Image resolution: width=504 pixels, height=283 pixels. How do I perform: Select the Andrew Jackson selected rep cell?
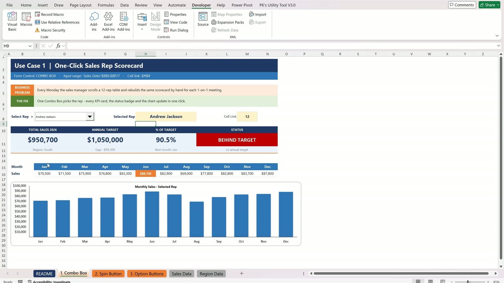[x=166, y=117]
